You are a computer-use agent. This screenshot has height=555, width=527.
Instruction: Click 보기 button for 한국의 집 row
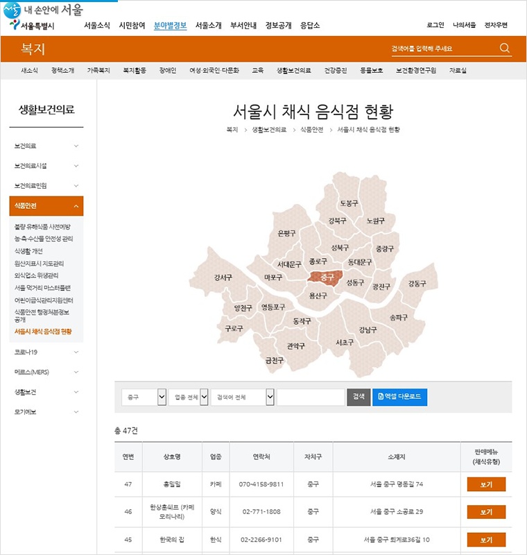(486, 540)
